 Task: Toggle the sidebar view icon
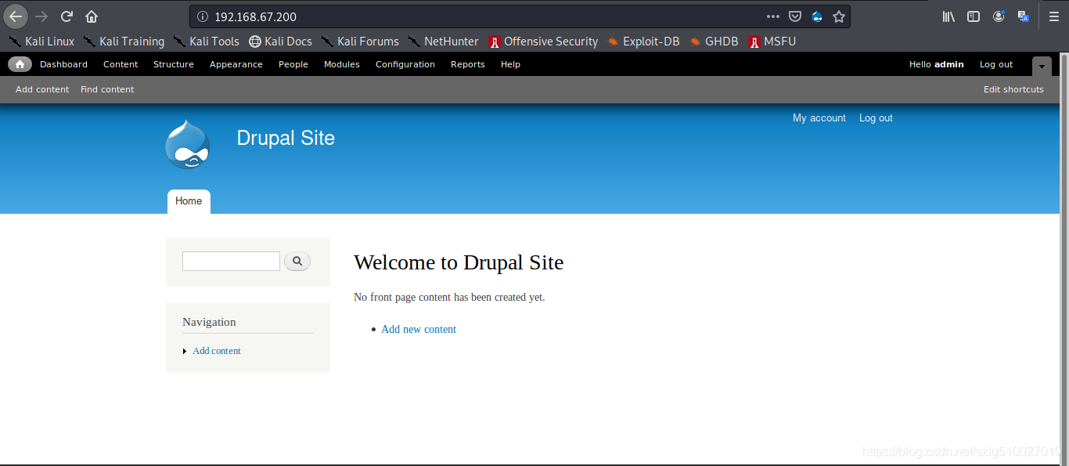[x=974, y=16]
